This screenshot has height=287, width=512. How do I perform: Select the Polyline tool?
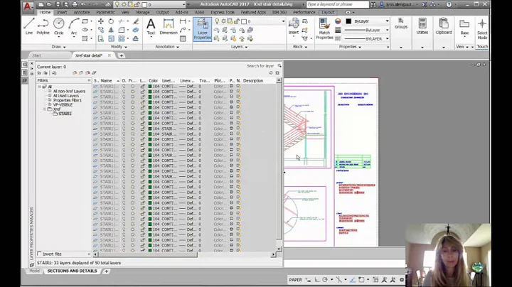(43, 26)
